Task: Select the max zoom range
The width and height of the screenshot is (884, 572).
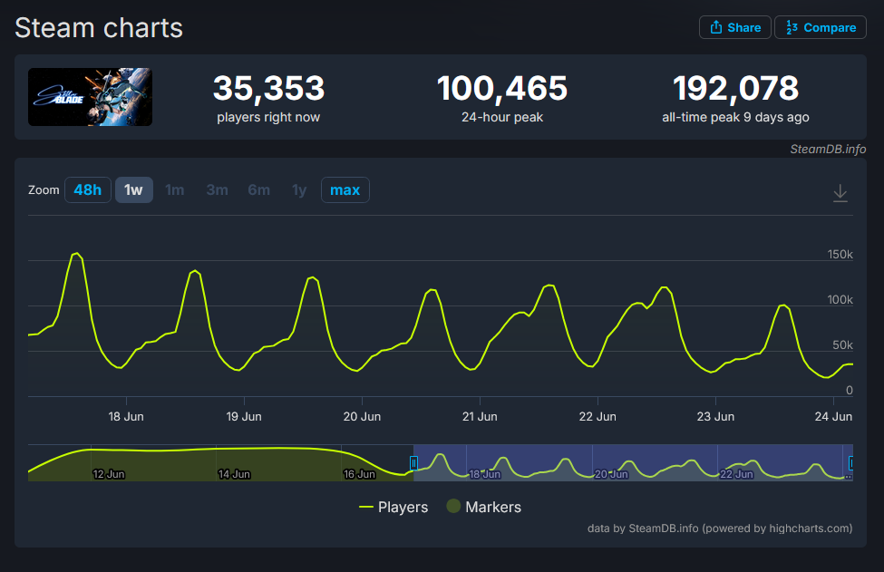Action: tap(345, 190)
